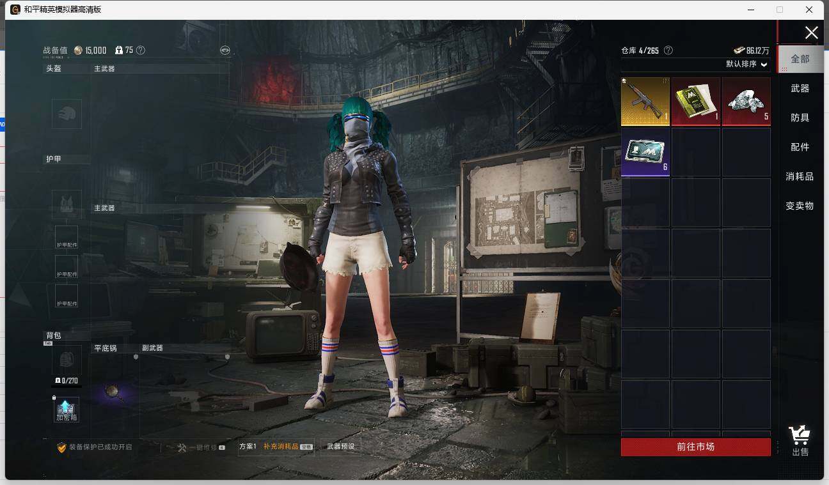Image resolution: width=829 pixels, height=485 pixels.
Task: Select the green booklet item in warehouse
Action: 696,102
